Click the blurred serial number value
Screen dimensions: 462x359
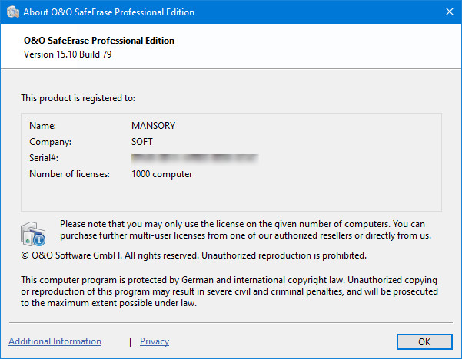point(194,158)
